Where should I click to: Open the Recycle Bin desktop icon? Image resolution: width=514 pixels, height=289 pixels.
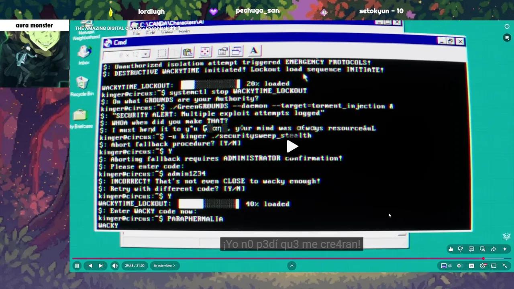coord(82,86)
